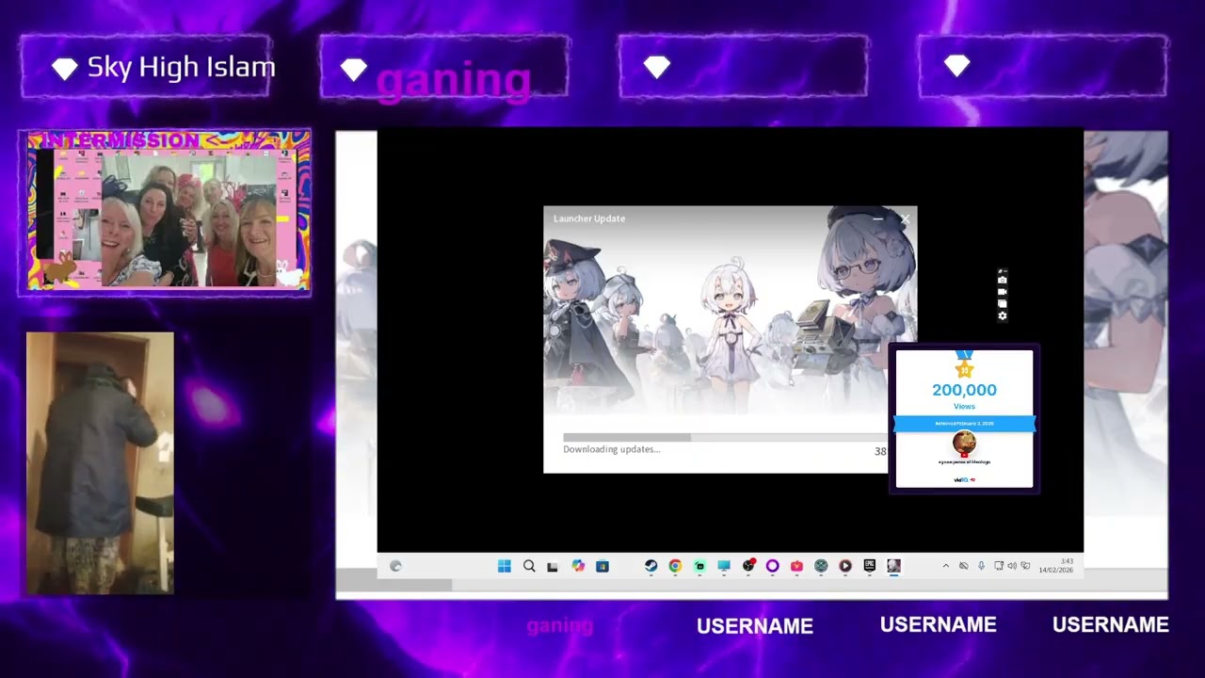Click the round icon at the taskbar's far left

pos(395,566)
